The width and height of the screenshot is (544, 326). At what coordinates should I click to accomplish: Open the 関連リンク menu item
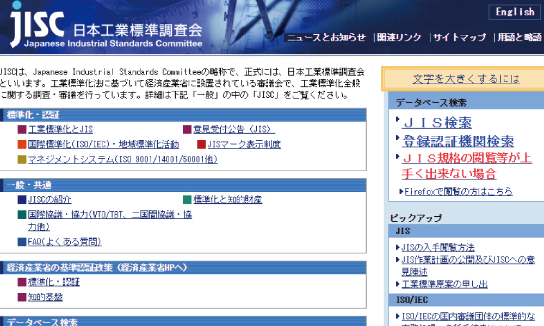tap(399, 37)
